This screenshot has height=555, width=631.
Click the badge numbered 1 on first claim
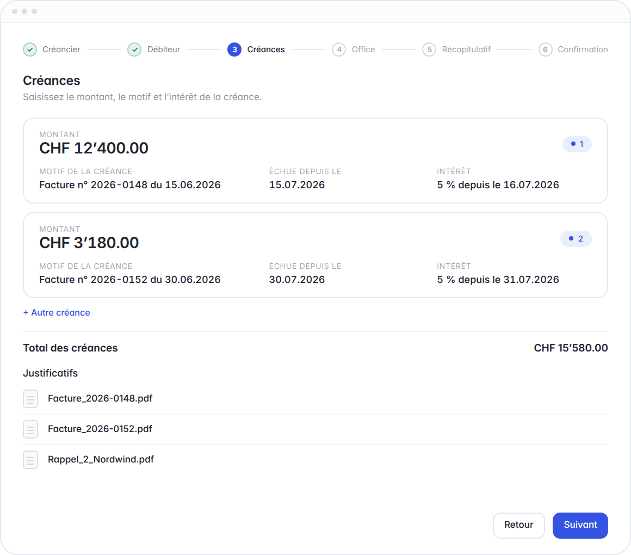(577, 144)
